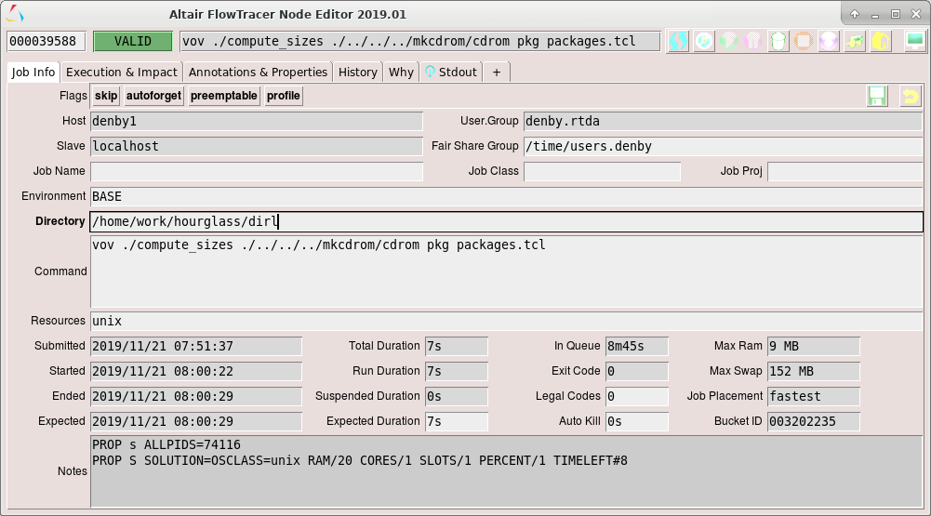
Task: Click the orange stop octagon icon
Action: (804, 41)
